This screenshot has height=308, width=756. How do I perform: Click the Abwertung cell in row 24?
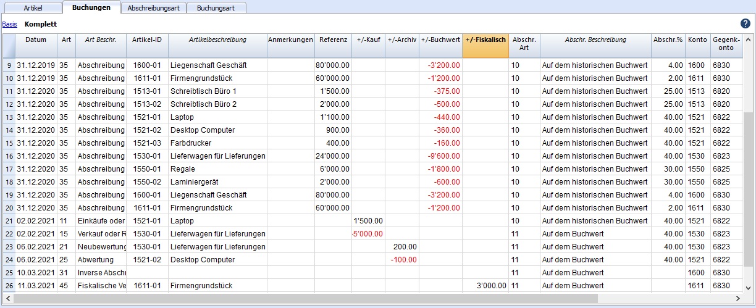coord(101,259)
